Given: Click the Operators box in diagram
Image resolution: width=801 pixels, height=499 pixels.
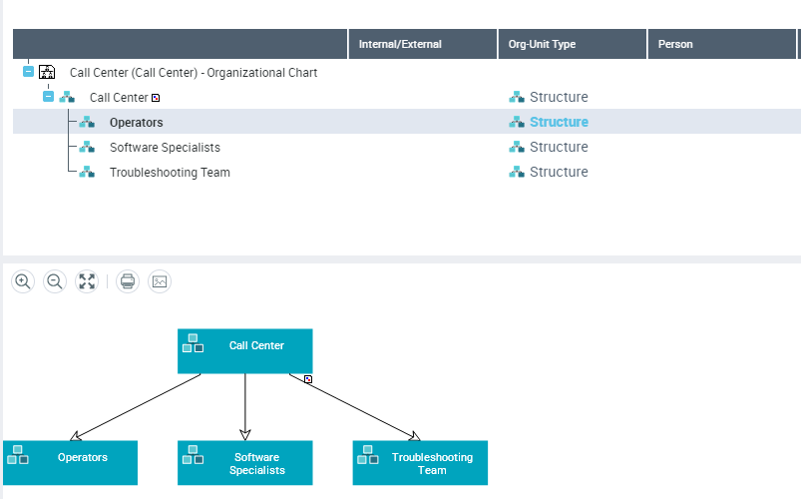Looking at the screenshot, I should click(71, 462).
